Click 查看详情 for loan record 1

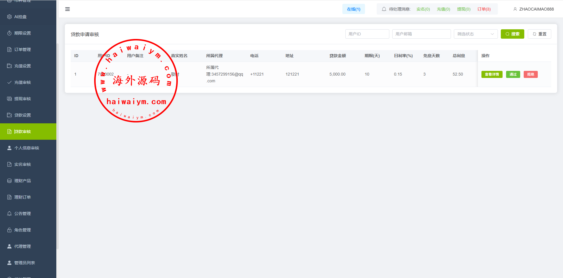point(492,74)
